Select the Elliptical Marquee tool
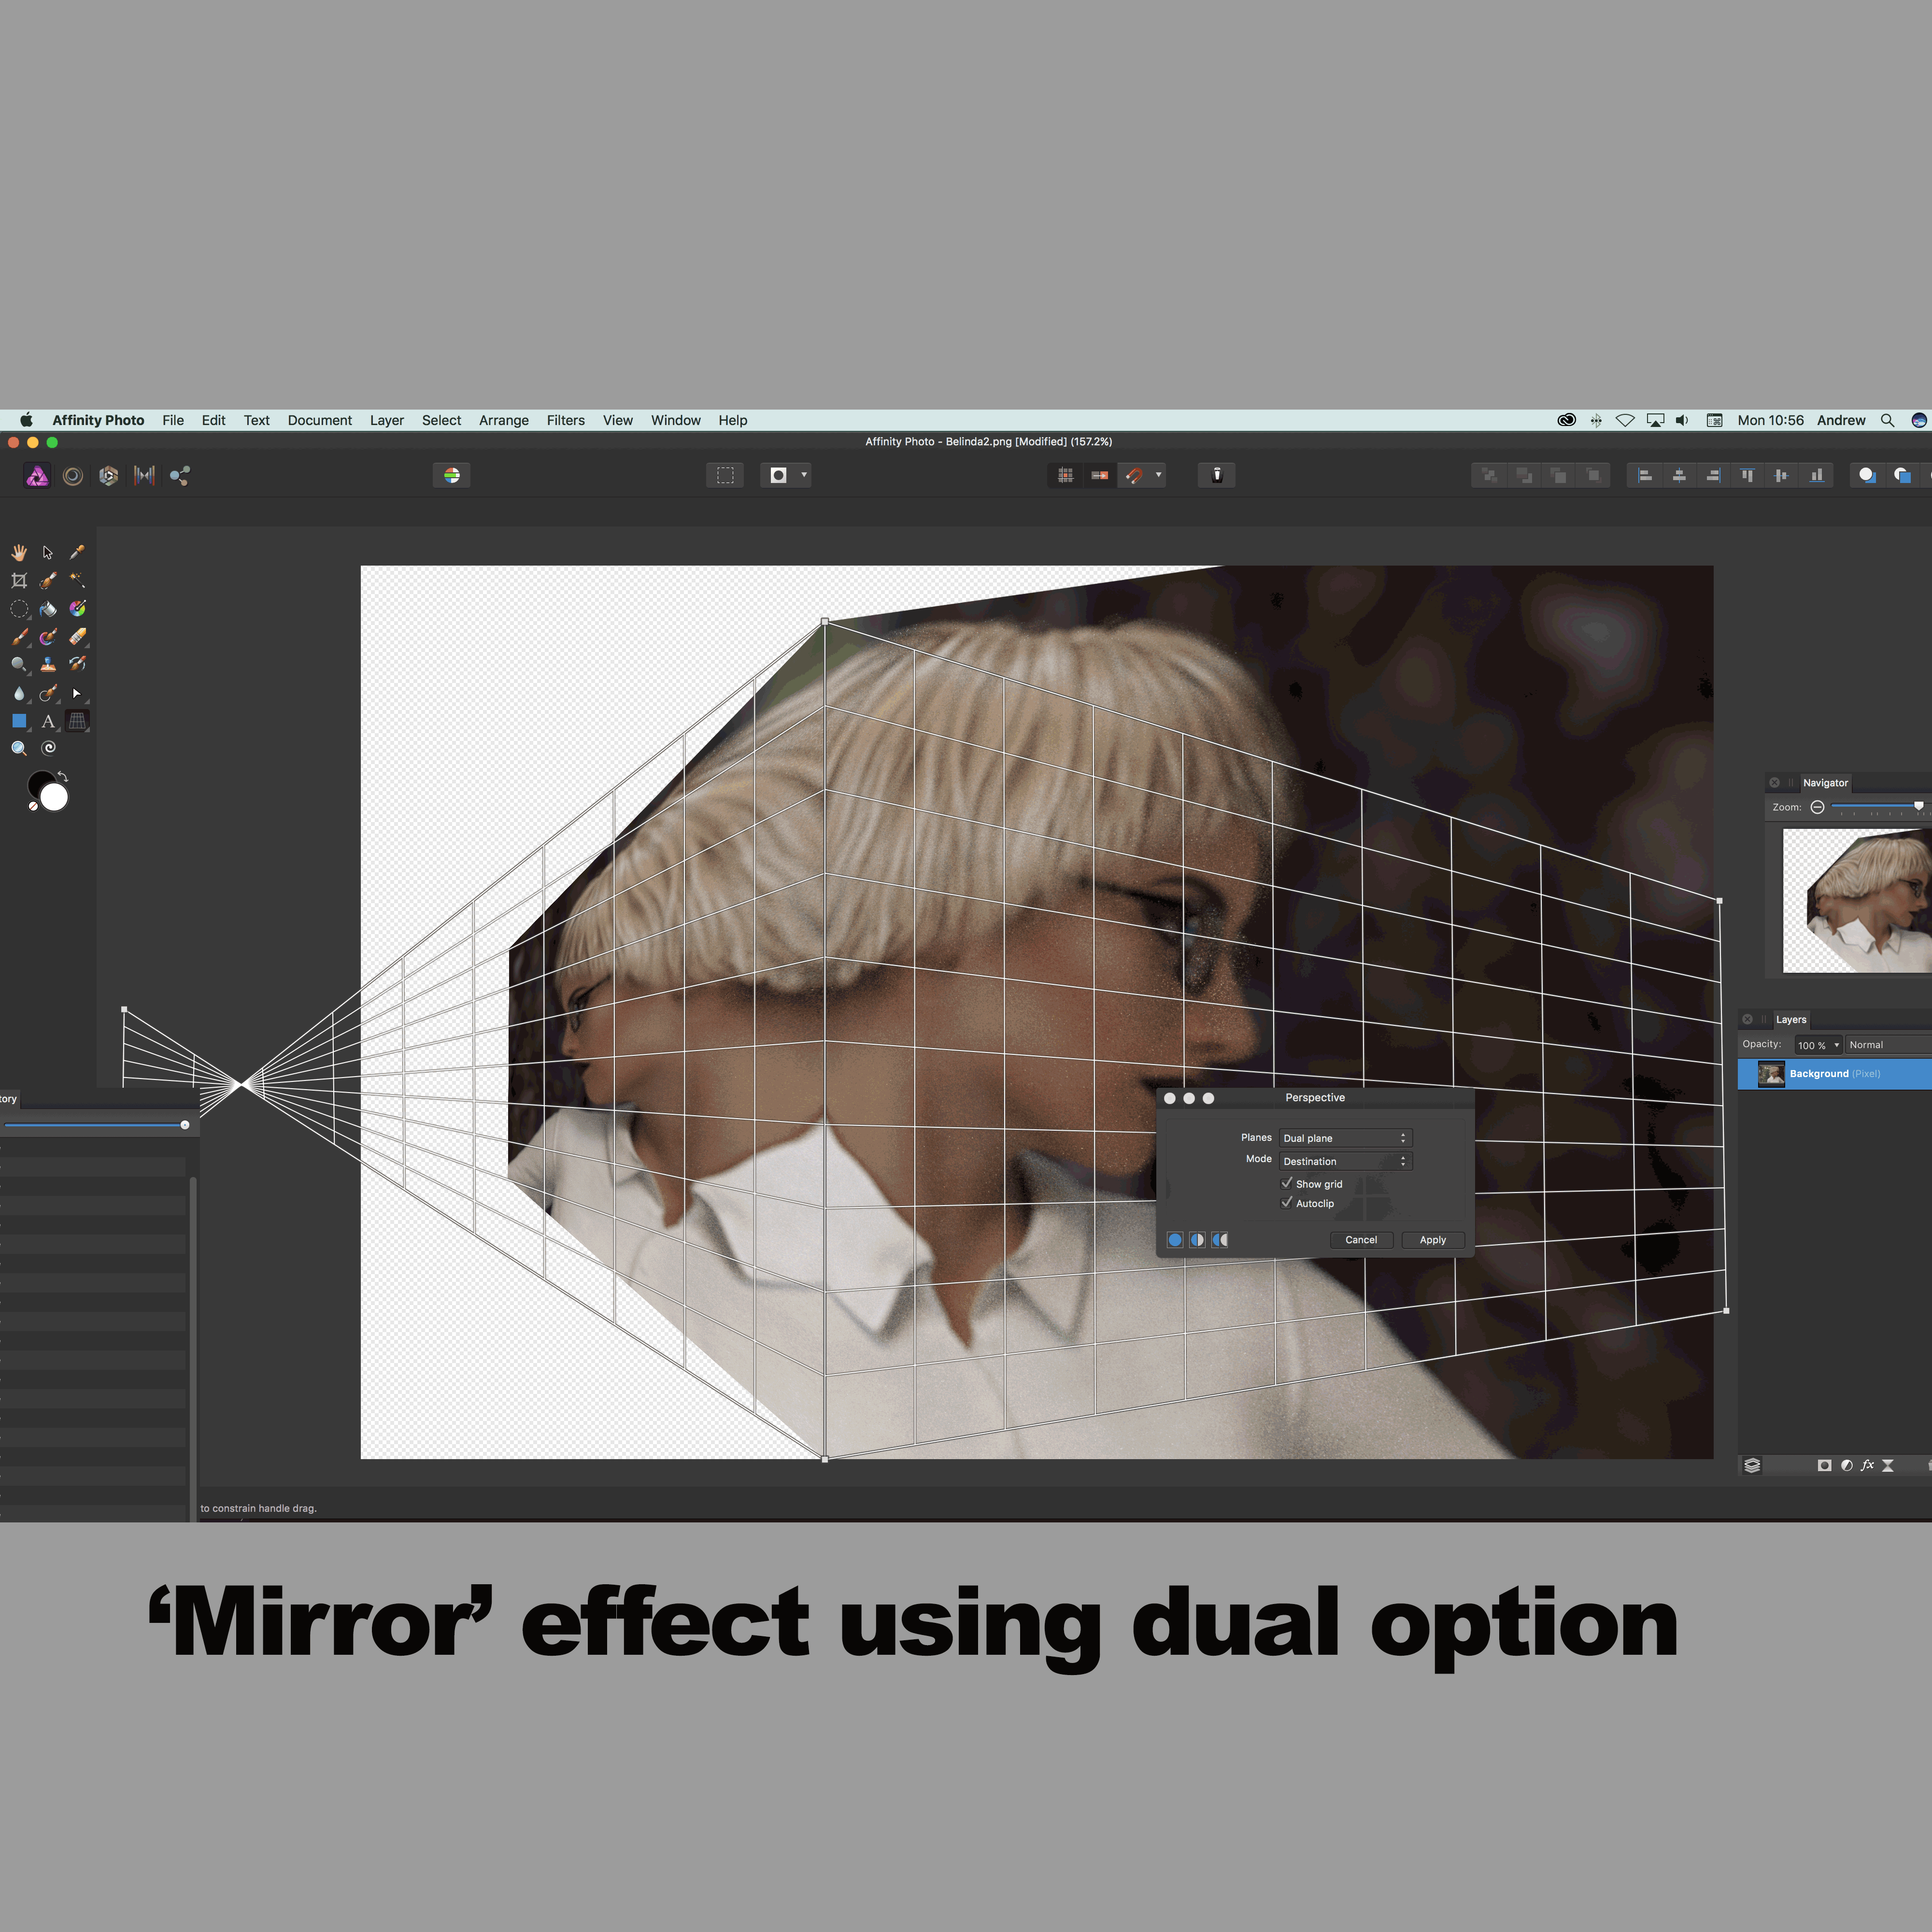1932x1932 pixels. (19, 608)
